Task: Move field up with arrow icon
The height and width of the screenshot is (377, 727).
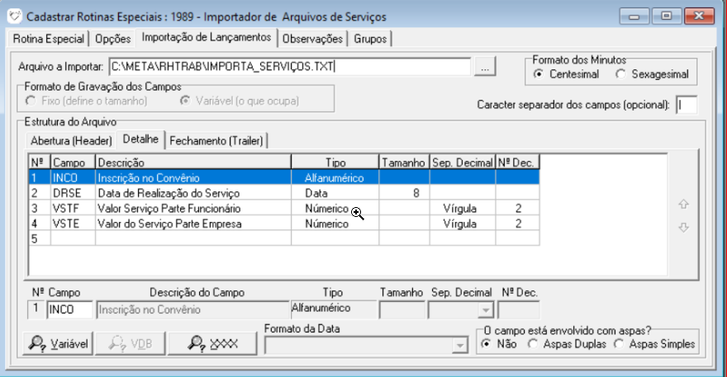Action: (x=683, y=204)
